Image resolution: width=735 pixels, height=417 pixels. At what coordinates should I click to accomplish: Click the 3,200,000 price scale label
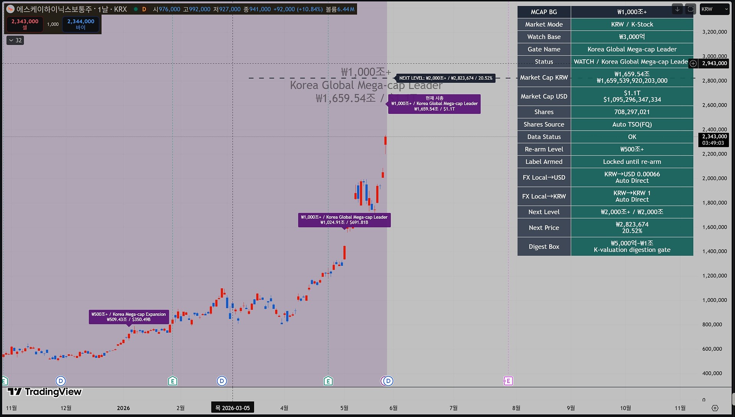tap(714, 32)
